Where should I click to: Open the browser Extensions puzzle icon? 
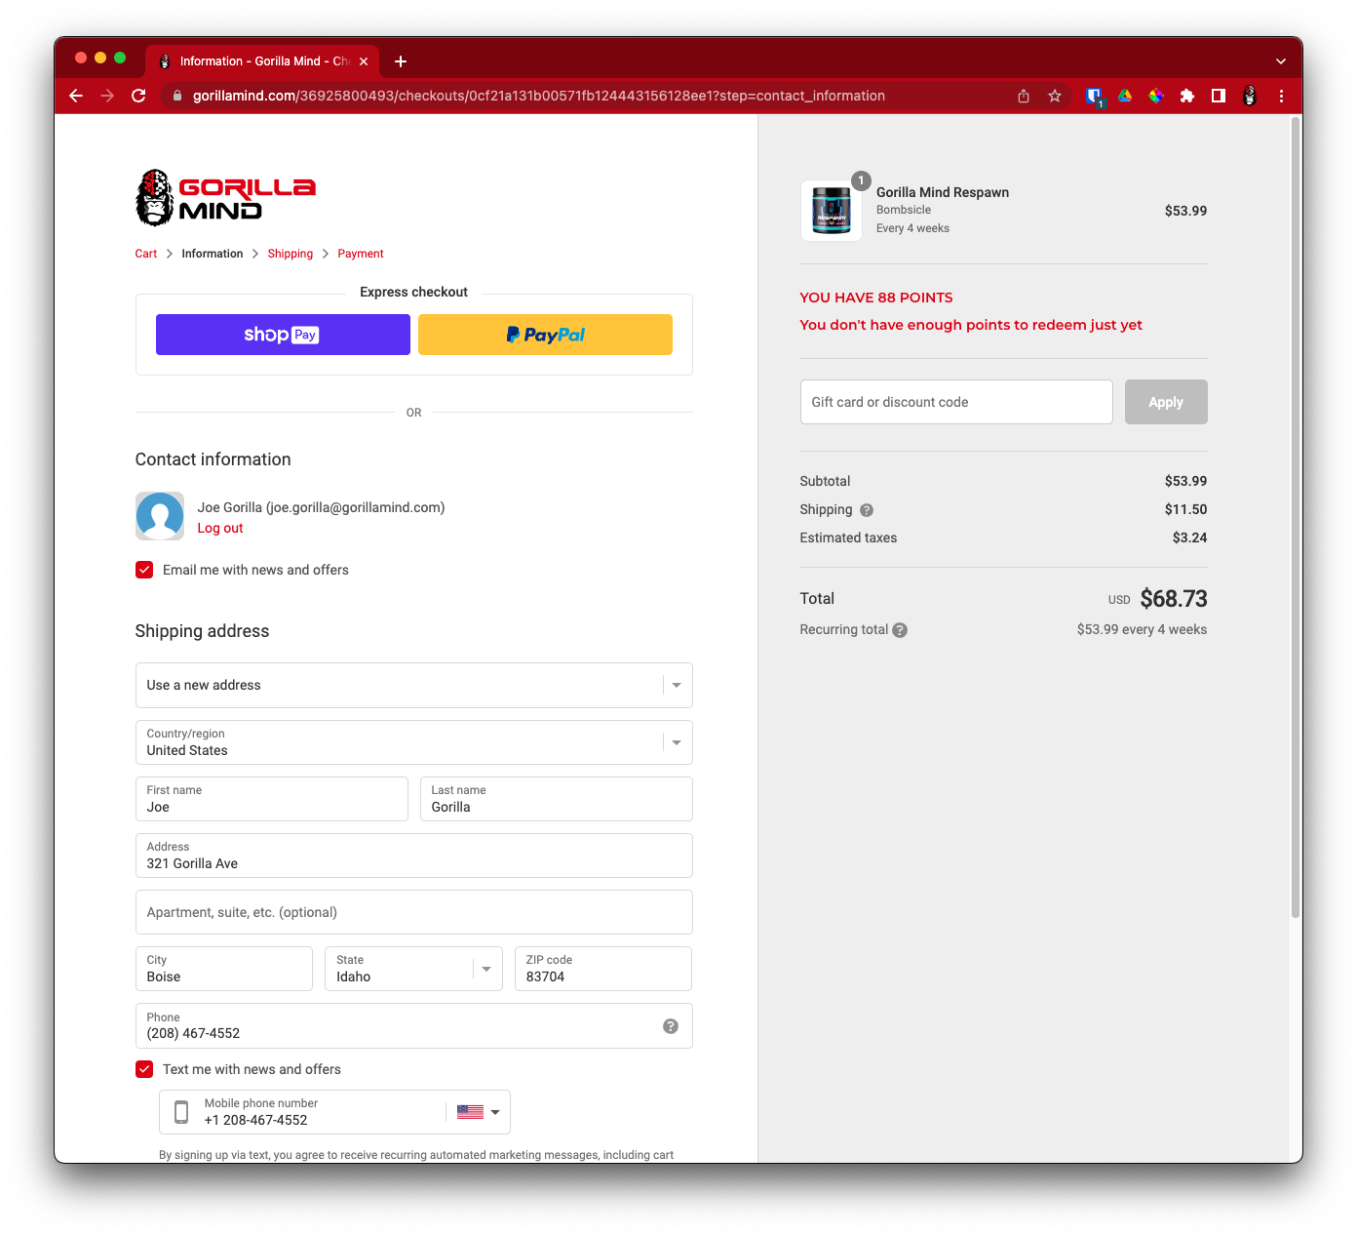[x=1187, y=96]
